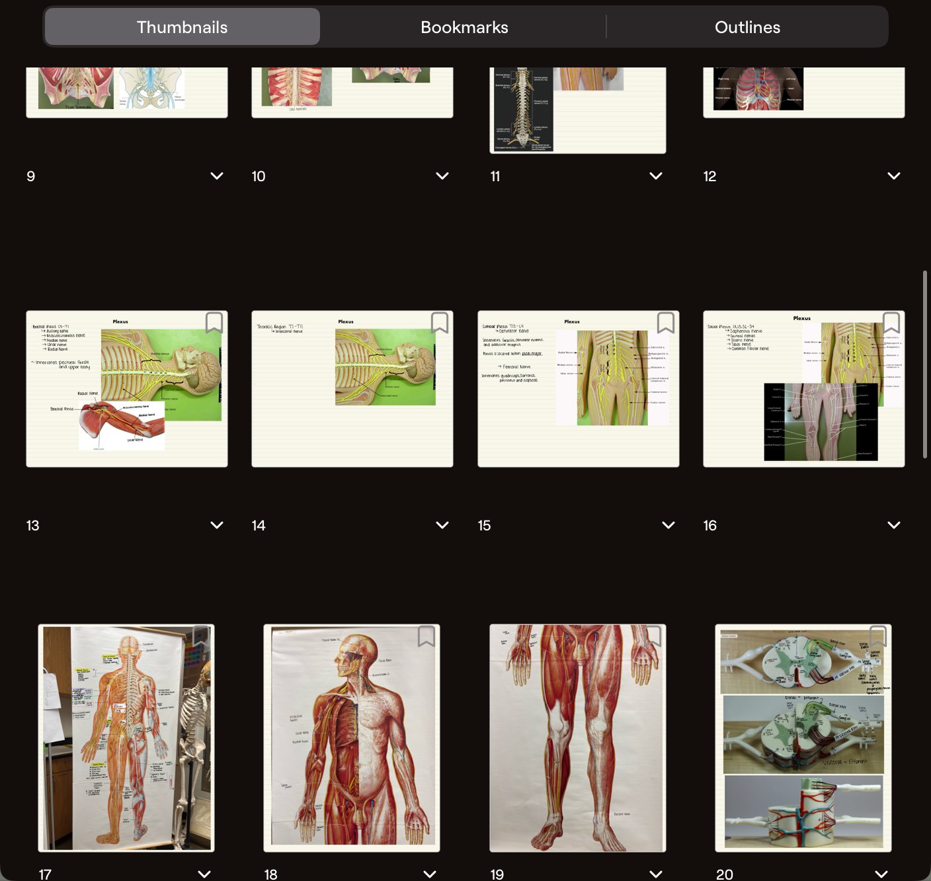Click the vertical scrollbar thumb

pyautogui.click(x=924, y=364)
